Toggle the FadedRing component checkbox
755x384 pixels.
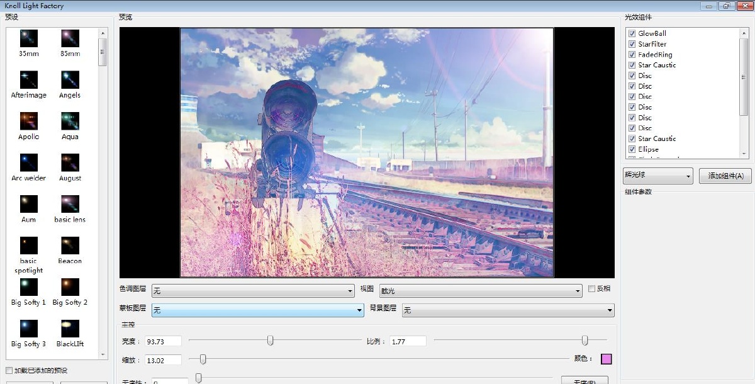pos(632,55)
